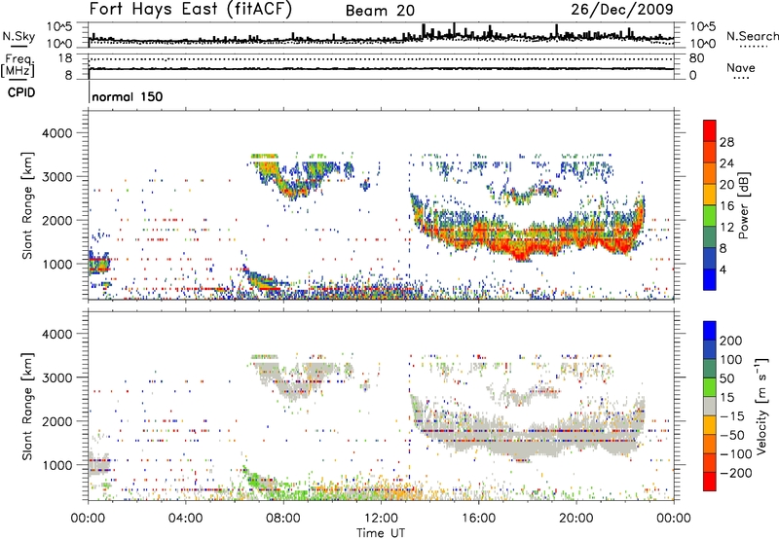779x539 pixels.
Task: Click the "20" power color bar label
Action: [x=726, y=185]
